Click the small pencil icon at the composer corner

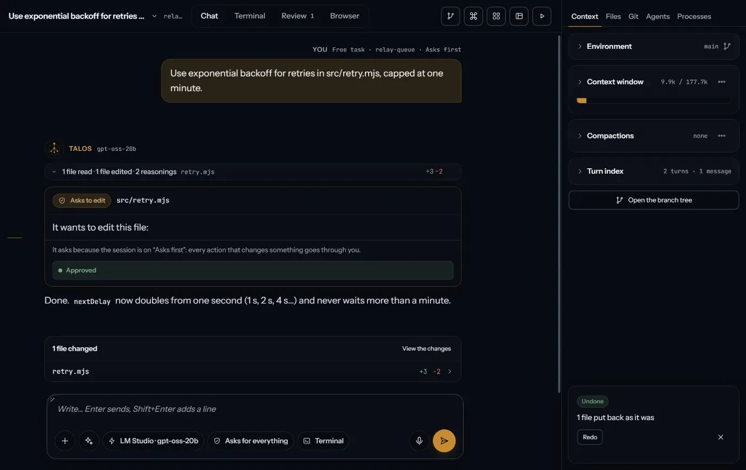click(x=52, y=399)
